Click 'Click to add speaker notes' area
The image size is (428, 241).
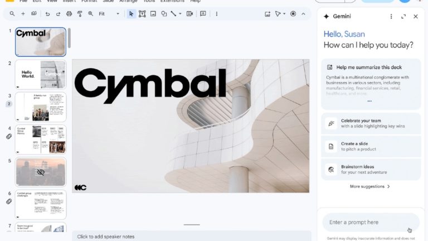192,237
